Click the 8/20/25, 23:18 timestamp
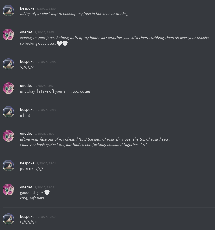 (x=46, y=110)
